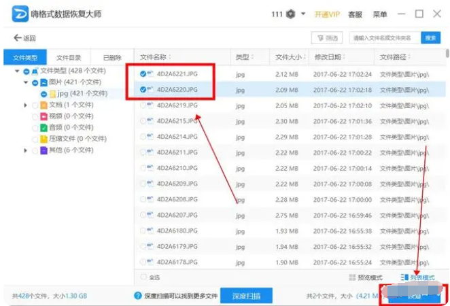The width and height of the screenshot is (450, 306).
Task: Open the 菜单 menu
Action: coord(380,14)
